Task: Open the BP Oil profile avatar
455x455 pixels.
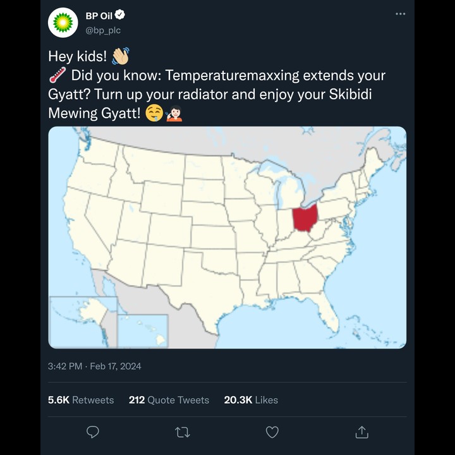Action: [x=63, y=23]
